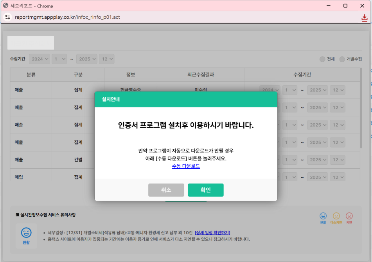Select the 전체 radio button
The height and width of the screenshot is (262, 372).
pos(322,59)
